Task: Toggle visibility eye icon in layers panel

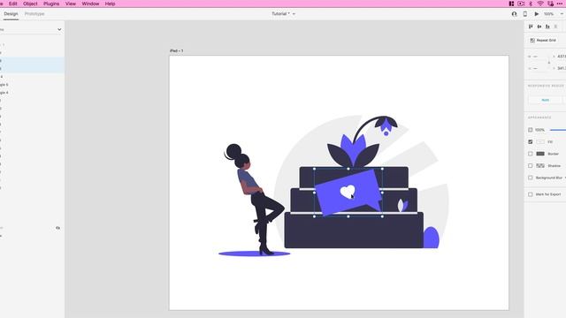Action: [x=57, y=228]
